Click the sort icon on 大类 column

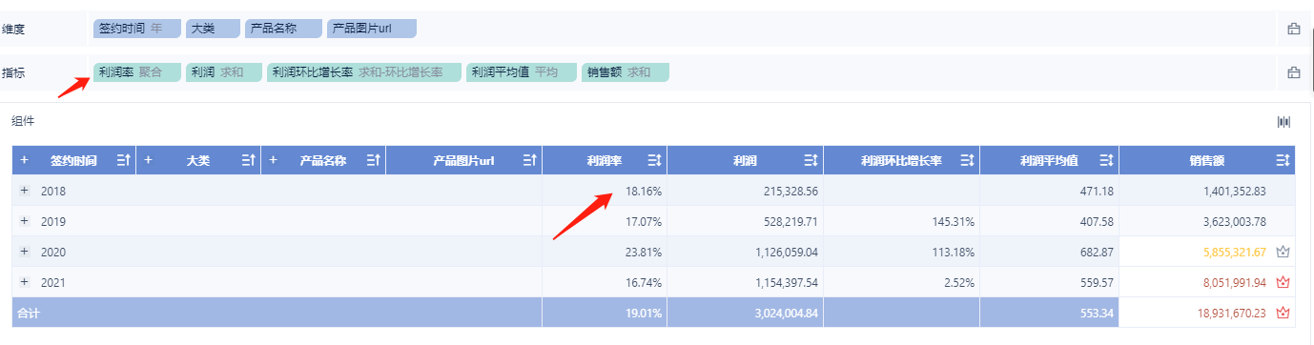248,160
